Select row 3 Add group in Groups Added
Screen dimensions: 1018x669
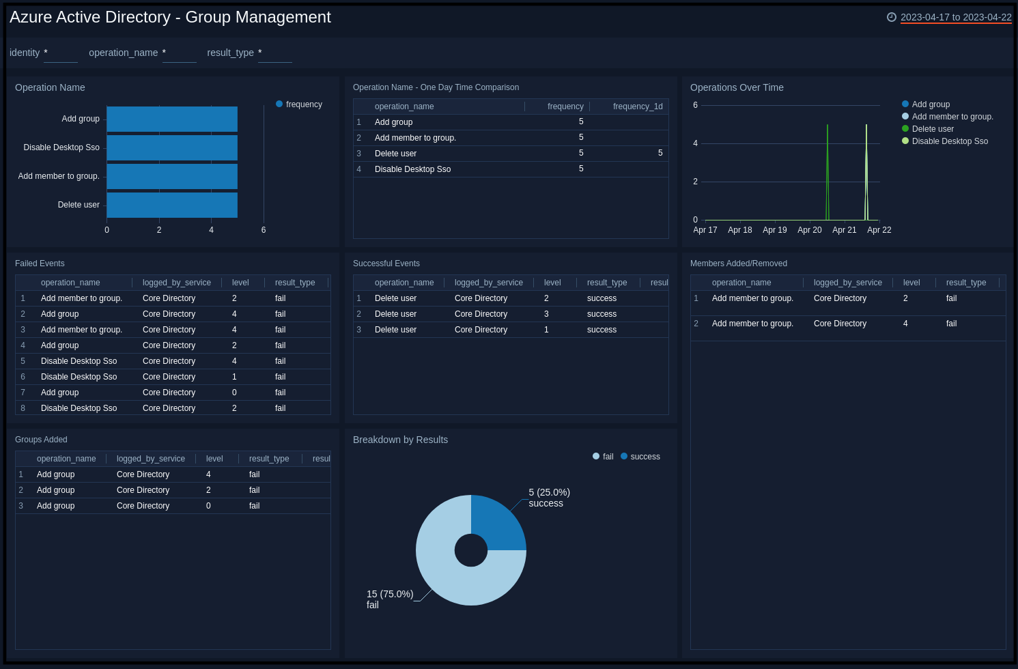173,506
